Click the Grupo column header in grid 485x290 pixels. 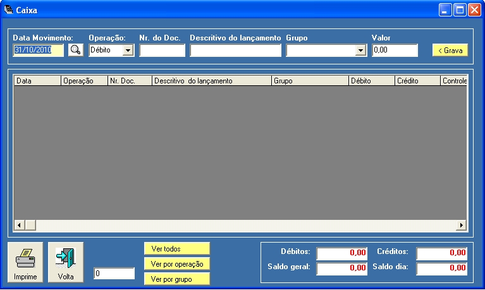[310, 81]
